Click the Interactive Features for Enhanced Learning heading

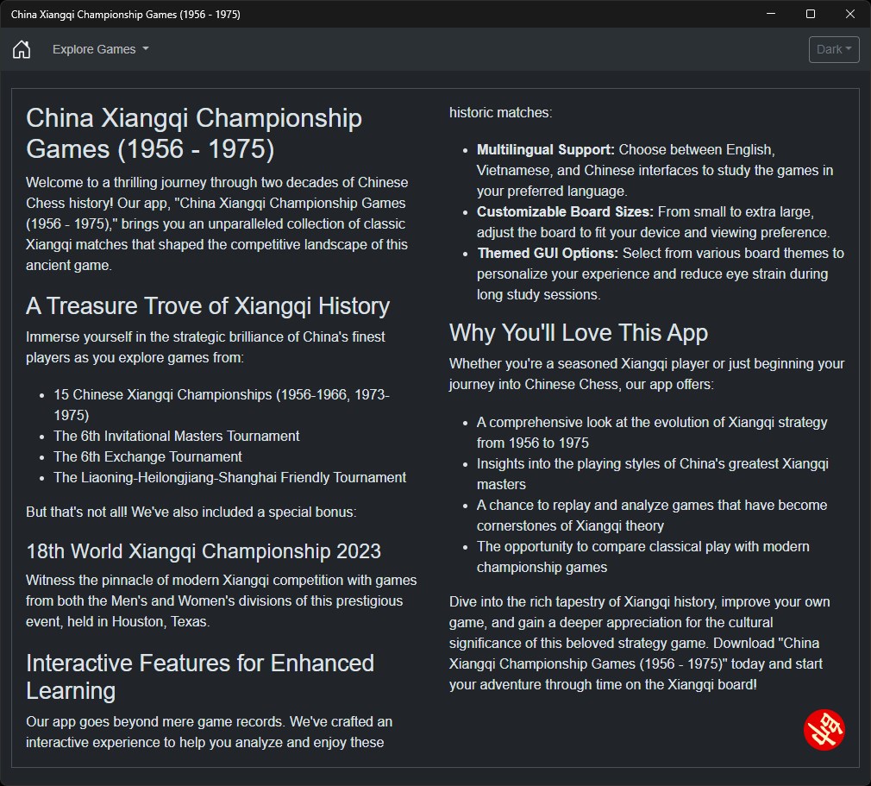(x=200, y=676)
